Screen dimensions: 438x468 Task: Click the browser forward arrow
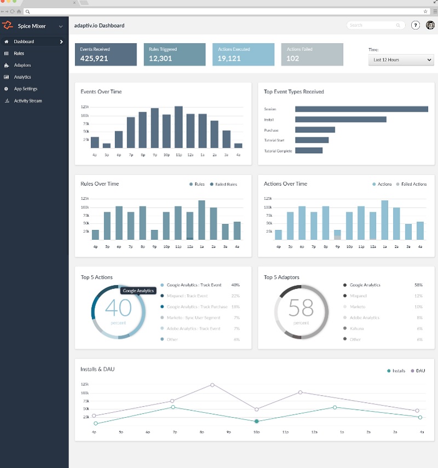click(7, 11)
